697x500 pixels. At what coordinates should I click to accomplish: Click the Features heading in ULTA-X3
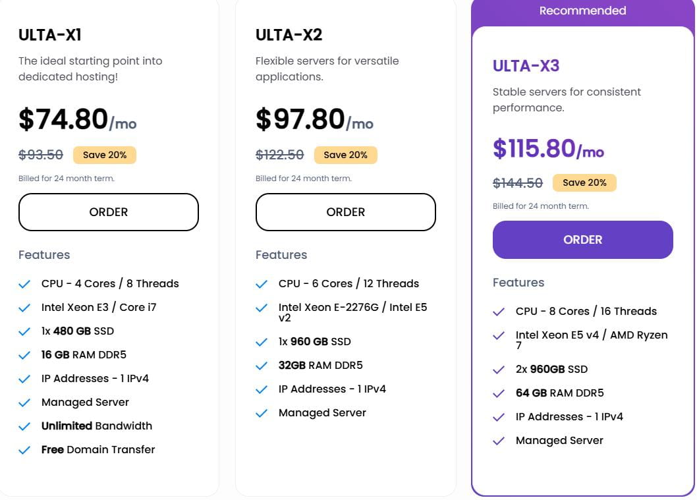pyautogui.click(x=518, y=282)
